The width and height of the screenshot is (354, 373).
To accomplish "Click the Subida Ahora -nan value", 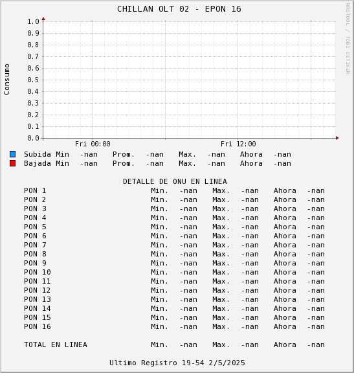I will (x=282, y=154).
